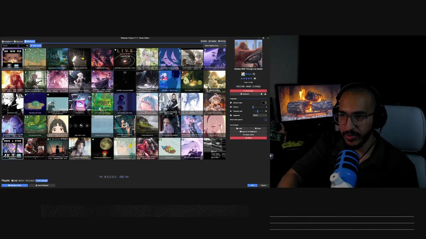Click the Monkey Ridin Through Los Santos preview
This screenshot has height=239, width=426.
coord(248,53)
